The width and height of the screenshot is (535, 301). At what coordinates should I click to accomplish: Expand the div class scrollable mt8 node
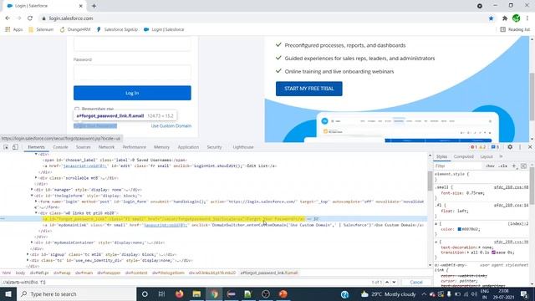(x=36, y=178)
